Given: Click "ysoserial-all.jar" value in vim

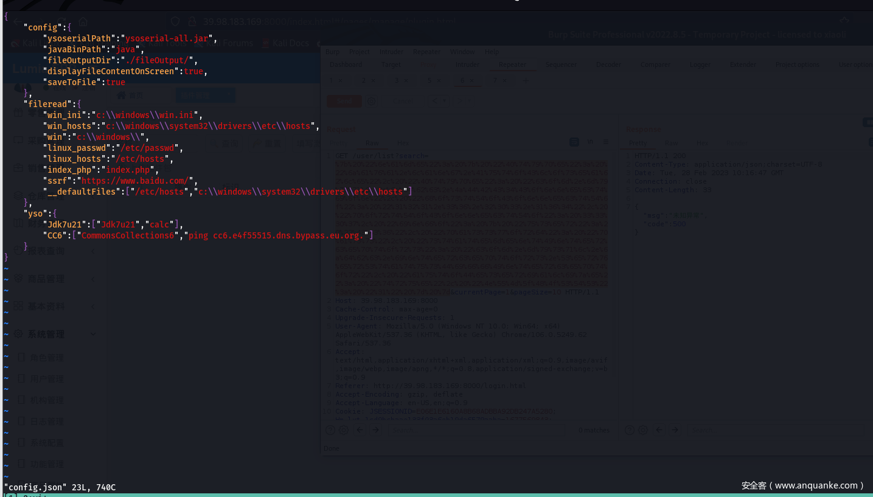Looking at the screenshot, I should point(167,38).
